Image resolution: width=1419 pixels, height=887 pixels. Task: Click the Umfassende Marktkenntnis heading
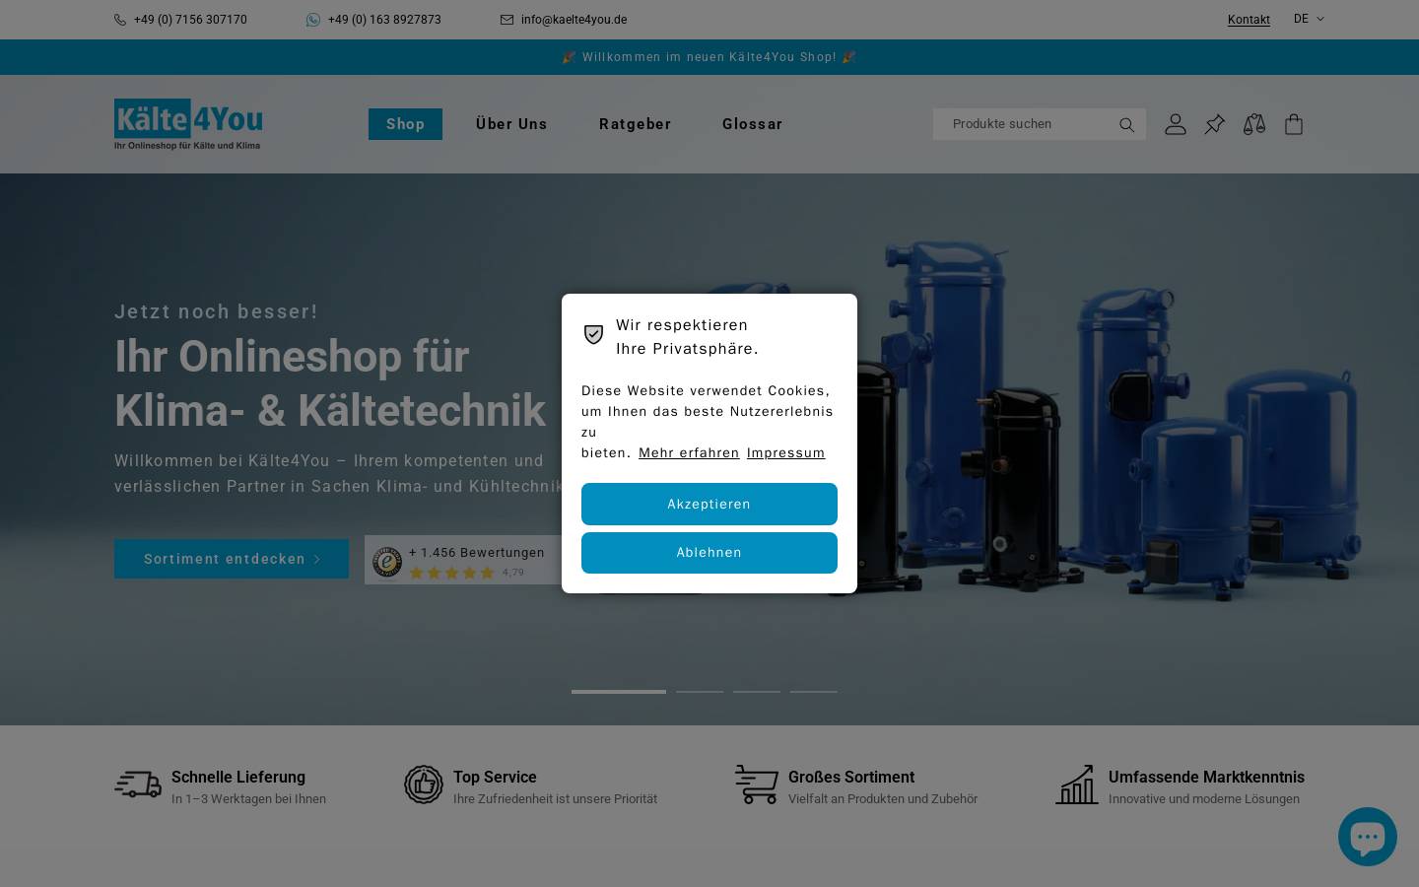1206,778
